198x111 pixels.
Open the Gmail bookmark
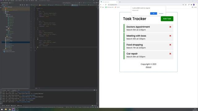(117, 7)
